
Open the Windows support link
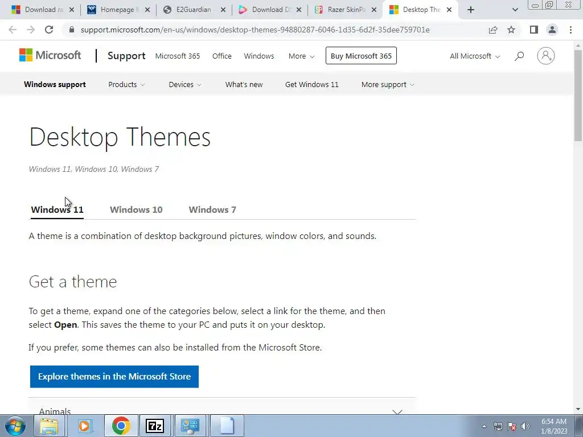pos(55,84)
